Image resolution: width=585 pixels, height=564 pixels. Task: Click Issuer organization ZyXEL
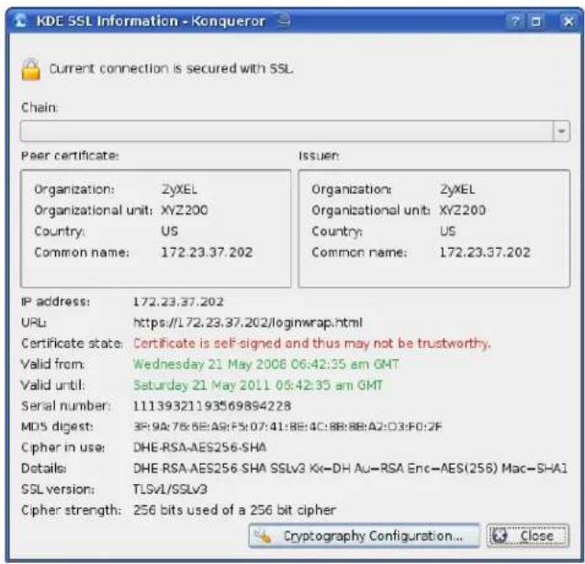pos(457,189)
